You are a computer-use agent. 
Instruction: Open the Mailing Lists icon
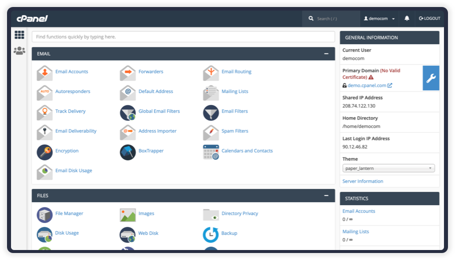coord(211,92)
